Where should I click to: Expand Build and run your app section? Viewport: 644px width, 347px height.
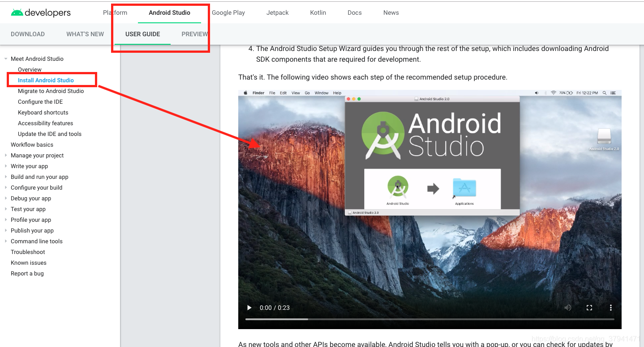(6, 177)
